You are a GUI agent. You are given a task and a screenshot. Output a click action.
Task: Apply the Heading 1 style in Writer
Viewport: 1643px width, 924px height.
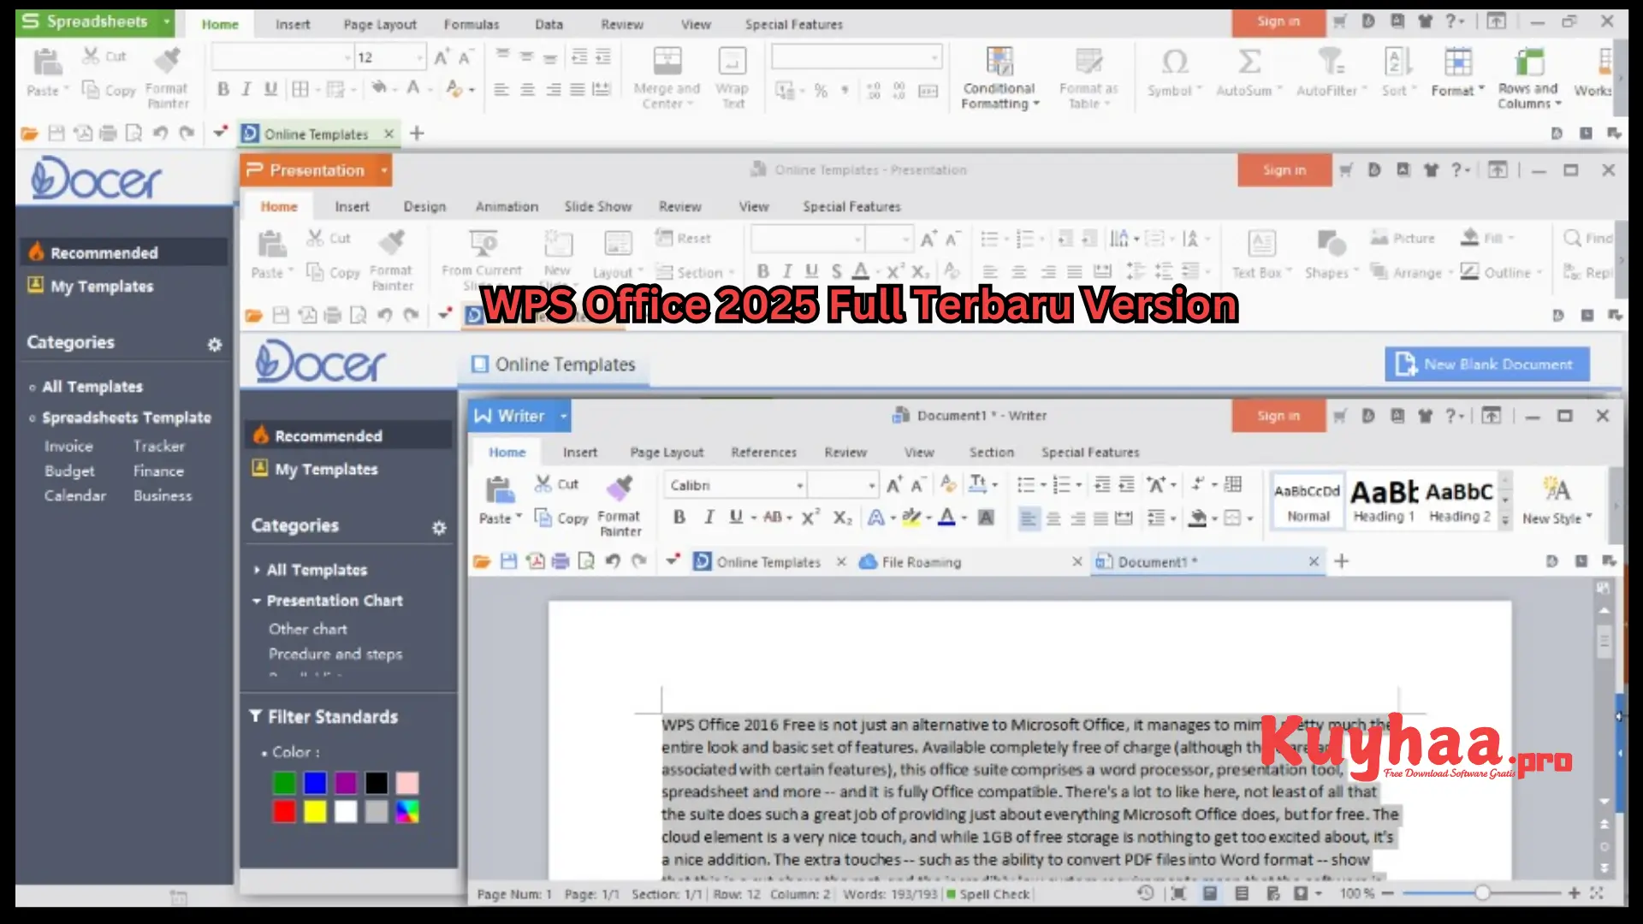[1381, 499]
